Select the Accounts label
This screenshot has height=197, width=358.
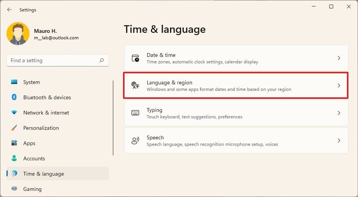pos(34,158)
